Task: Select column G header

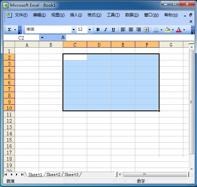Action: pos(171,45)
